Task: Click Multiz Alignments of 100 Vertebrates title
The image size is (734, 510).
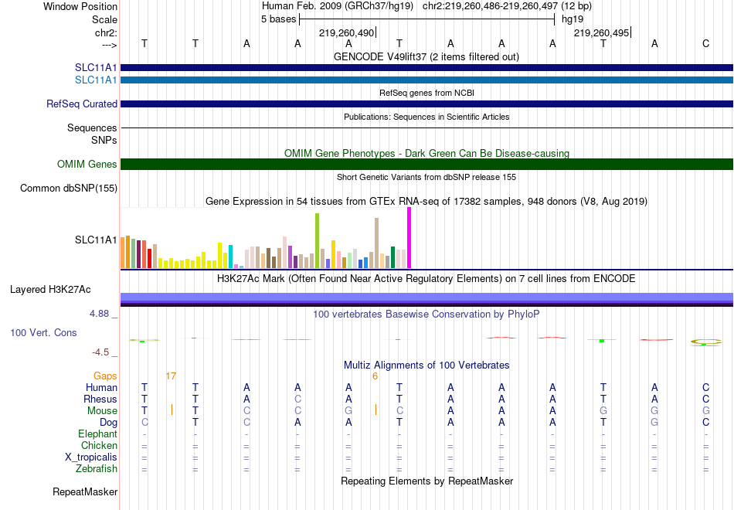Action: click(426, 365)
